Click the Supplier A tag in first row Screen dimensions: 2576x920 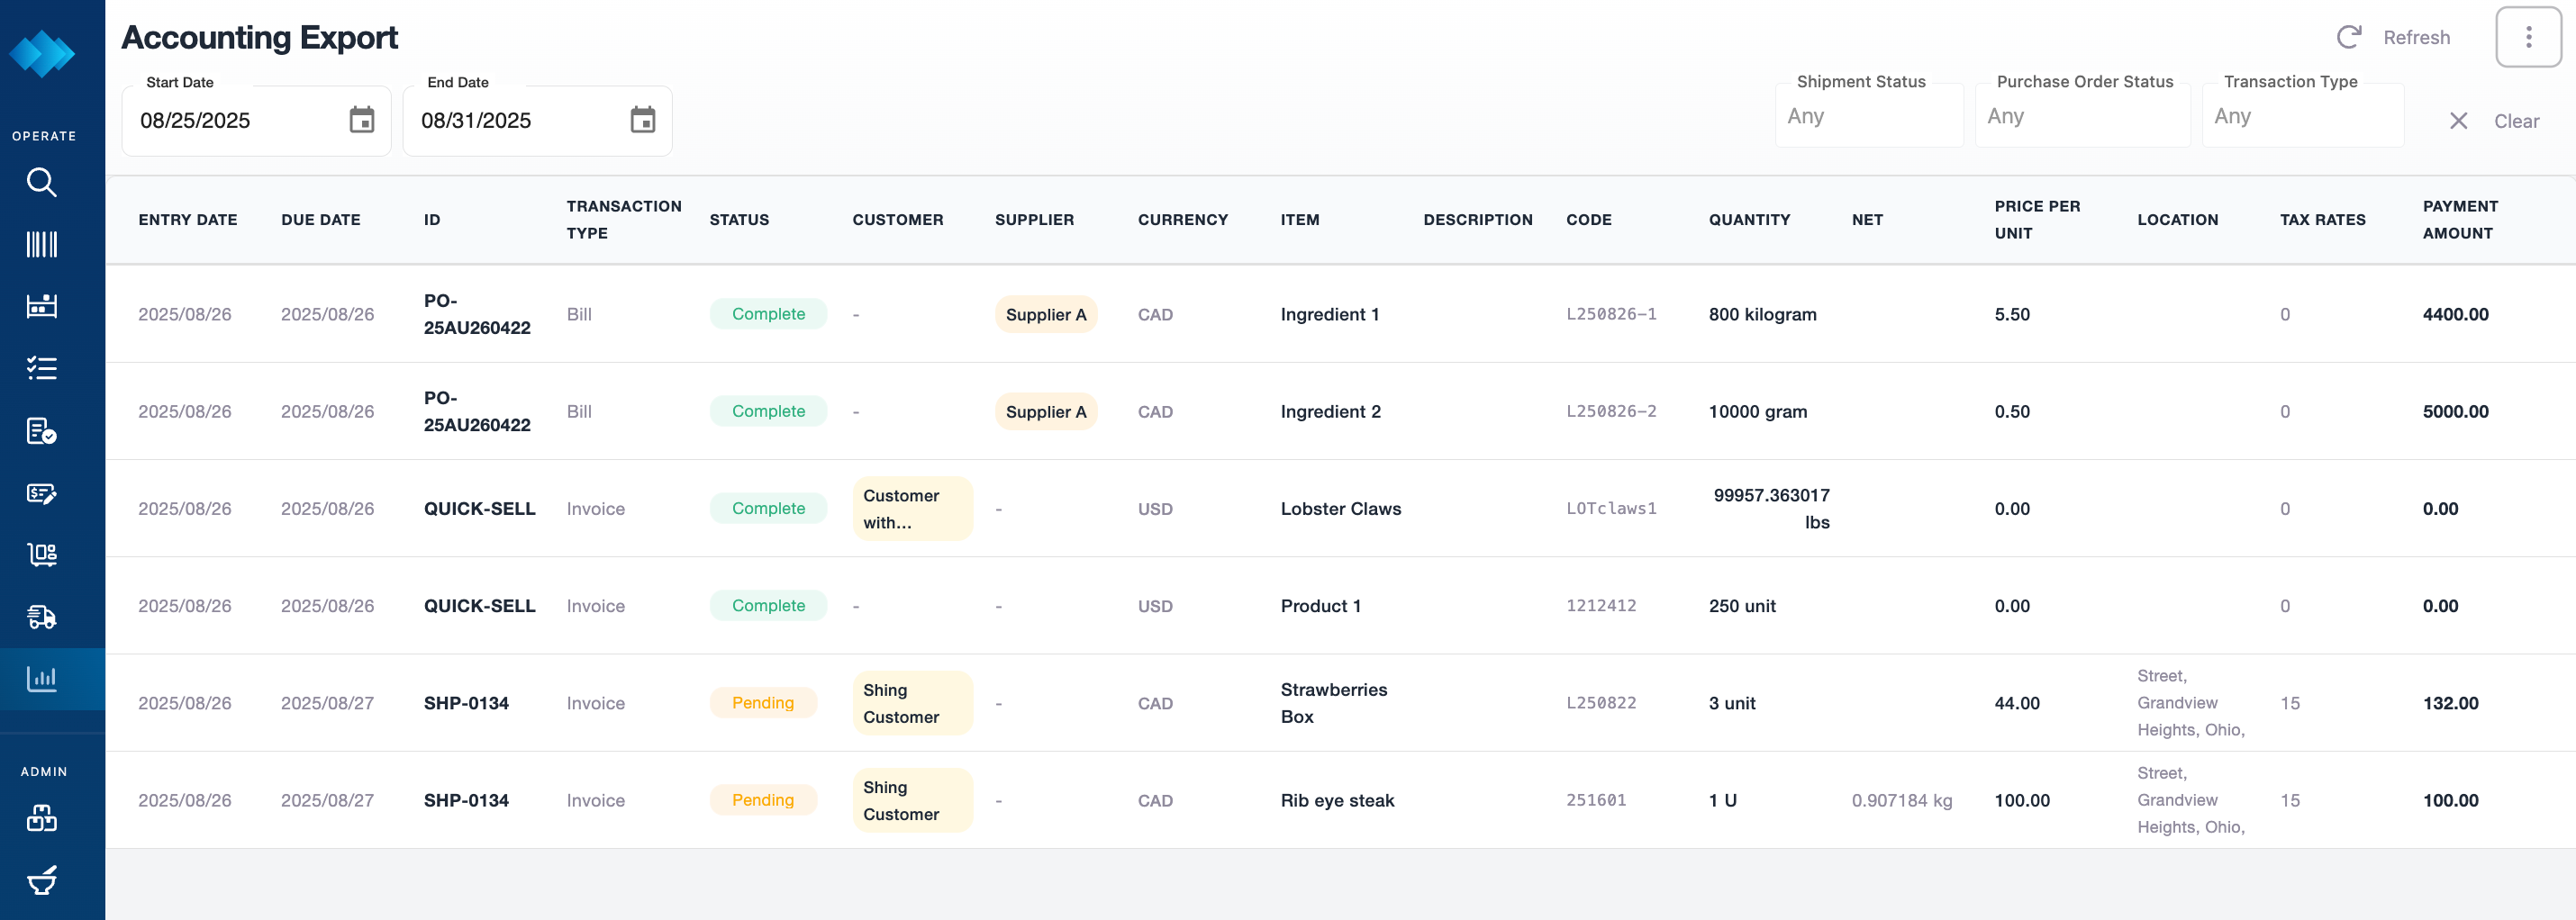point(1045,313)
